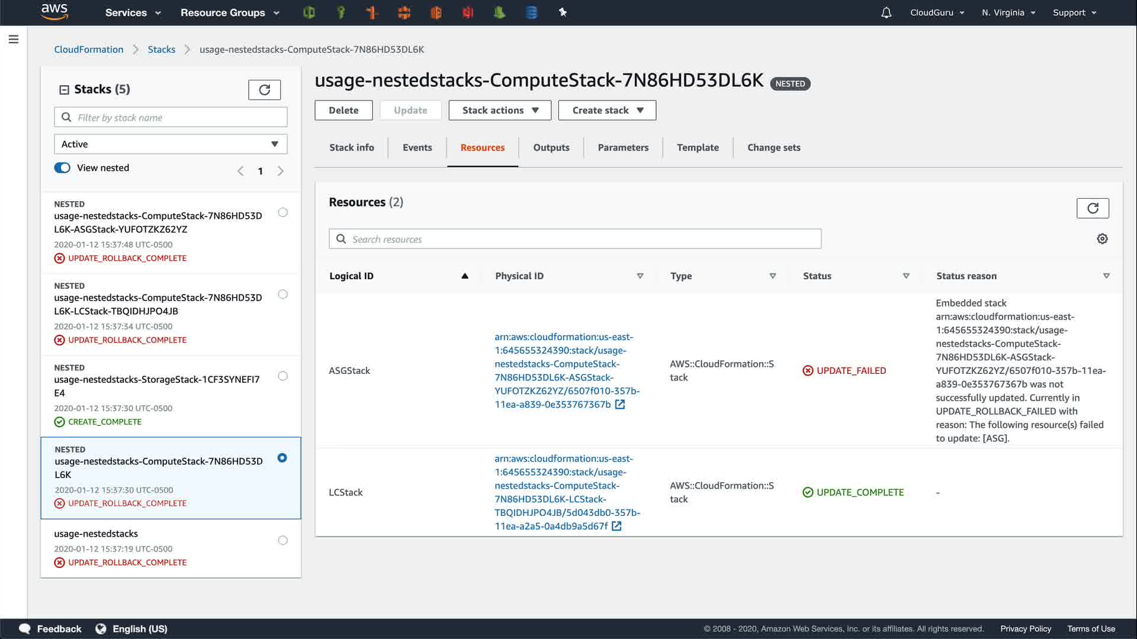
Task: Click the AWS logo home icon
Action: pyautogui.click(x=54, y=12)
